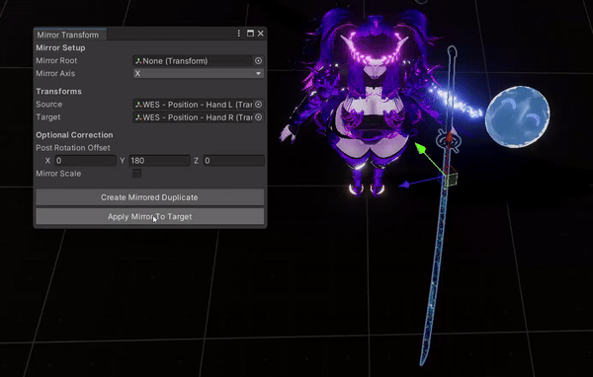Click the blue Z-axis gizmo arrow
593x377 pixels.
tap(404, 185)
